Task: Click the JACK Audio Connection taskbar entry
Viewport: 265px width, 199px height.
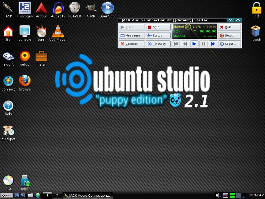Action: pyautogui.click(x=88, y=195)
